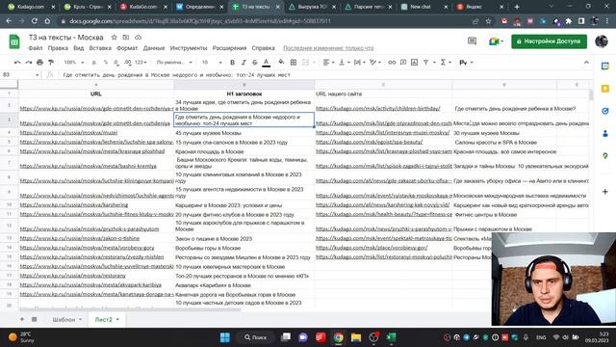Viewport: 616px width, 347px height.
Task: Open the font size dropdown
Action: click(212, 62)
